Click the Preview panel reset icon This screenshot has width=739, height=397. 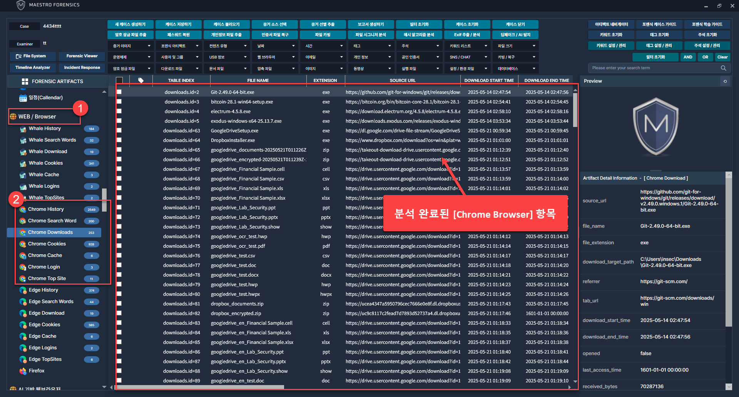coord(725,81)
